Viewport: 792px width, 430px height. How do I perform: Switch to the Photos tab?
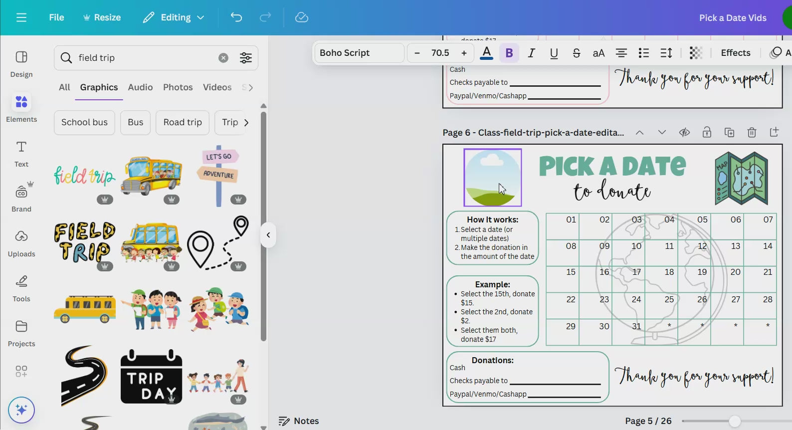178,87
